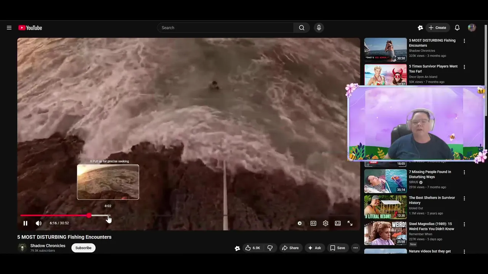Open the account avatar menu
This screenshot has height=274, width=488.
pos(472,28)
